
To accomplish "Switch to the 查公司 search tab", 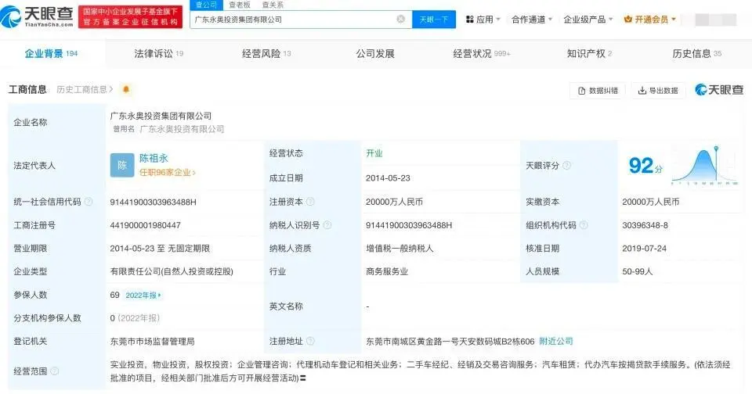I will [x=206, y=5].
